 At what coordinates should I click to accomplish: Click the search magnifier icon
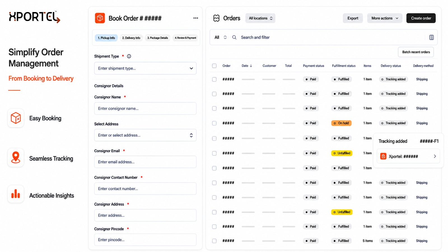click(234, 37)
